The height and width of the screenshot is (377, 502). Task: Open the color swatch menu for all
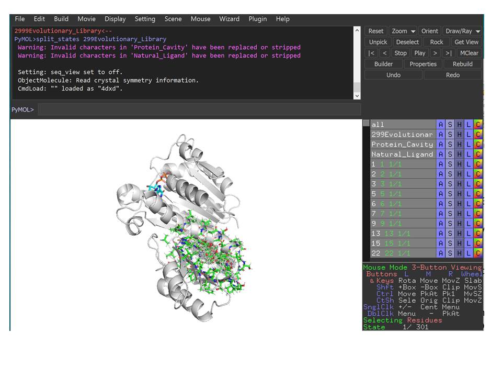coord(478,125)
